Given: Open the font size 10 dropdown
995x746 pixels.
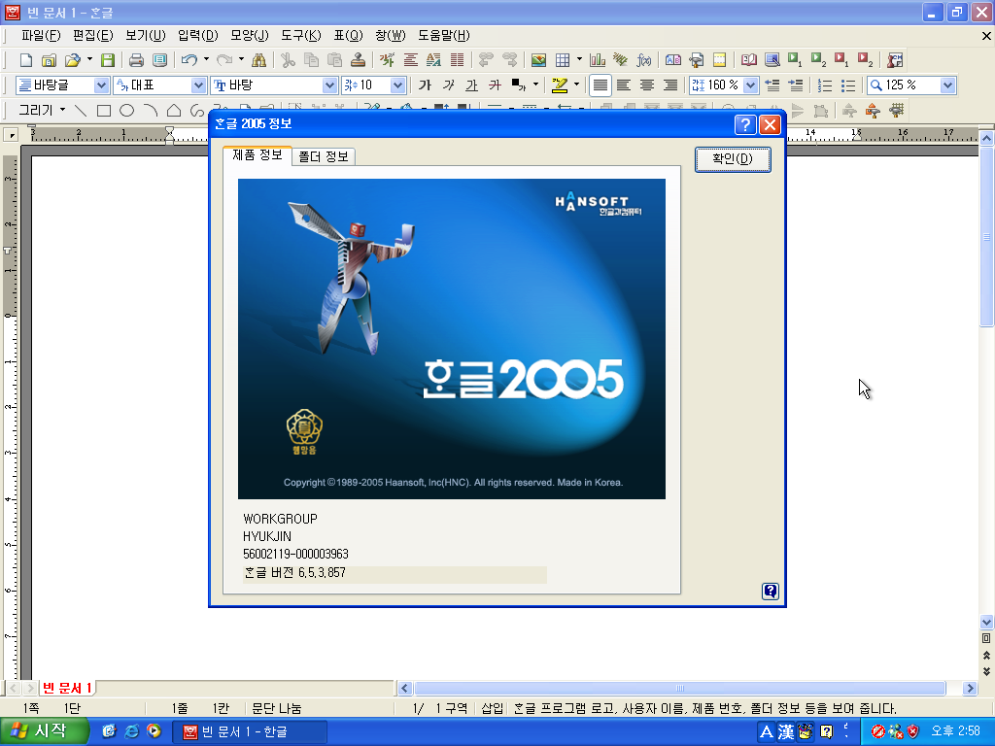Looking at the screenshot, I should pos(397,85).
